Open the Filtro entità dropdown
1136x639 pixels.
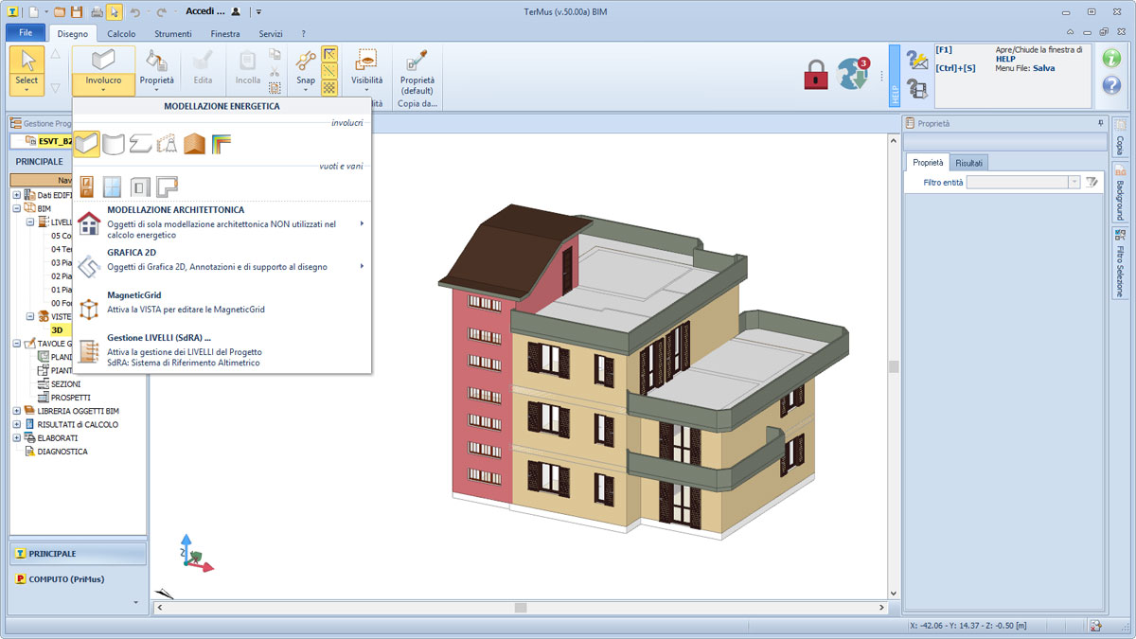pyautogui.click(x=1074, y=182)
